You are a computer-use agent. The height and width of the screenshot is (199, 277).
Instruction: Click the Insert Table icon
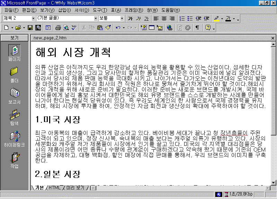(152, 28)
